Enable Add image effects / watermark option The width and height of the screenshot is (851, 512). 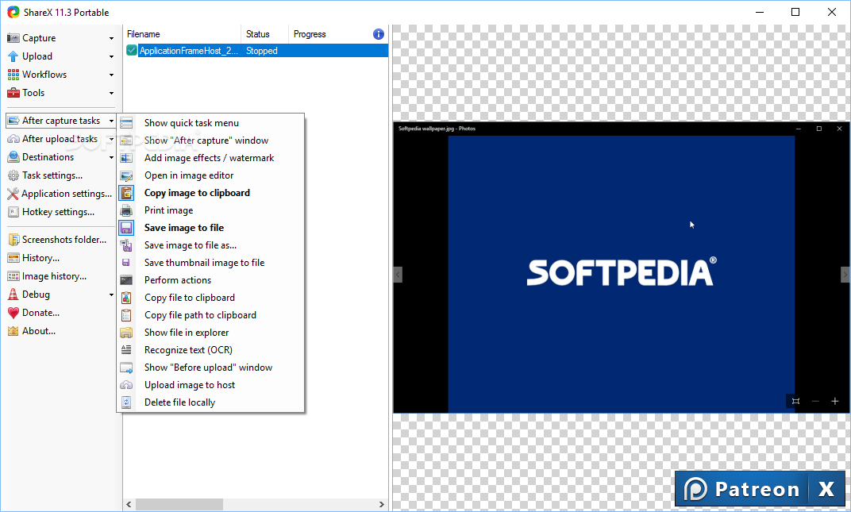point(209,158)
